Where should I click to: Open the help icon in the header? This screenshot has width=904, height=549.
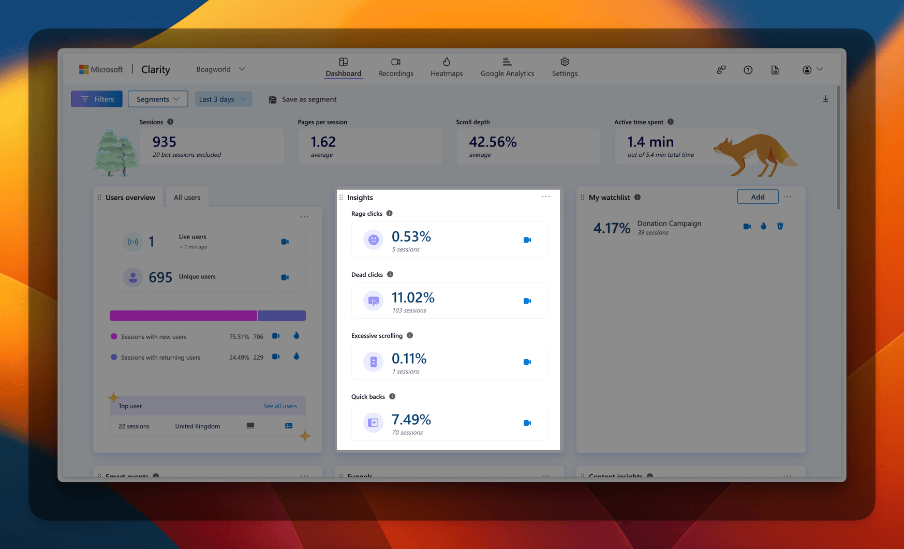tap(748, 69)
